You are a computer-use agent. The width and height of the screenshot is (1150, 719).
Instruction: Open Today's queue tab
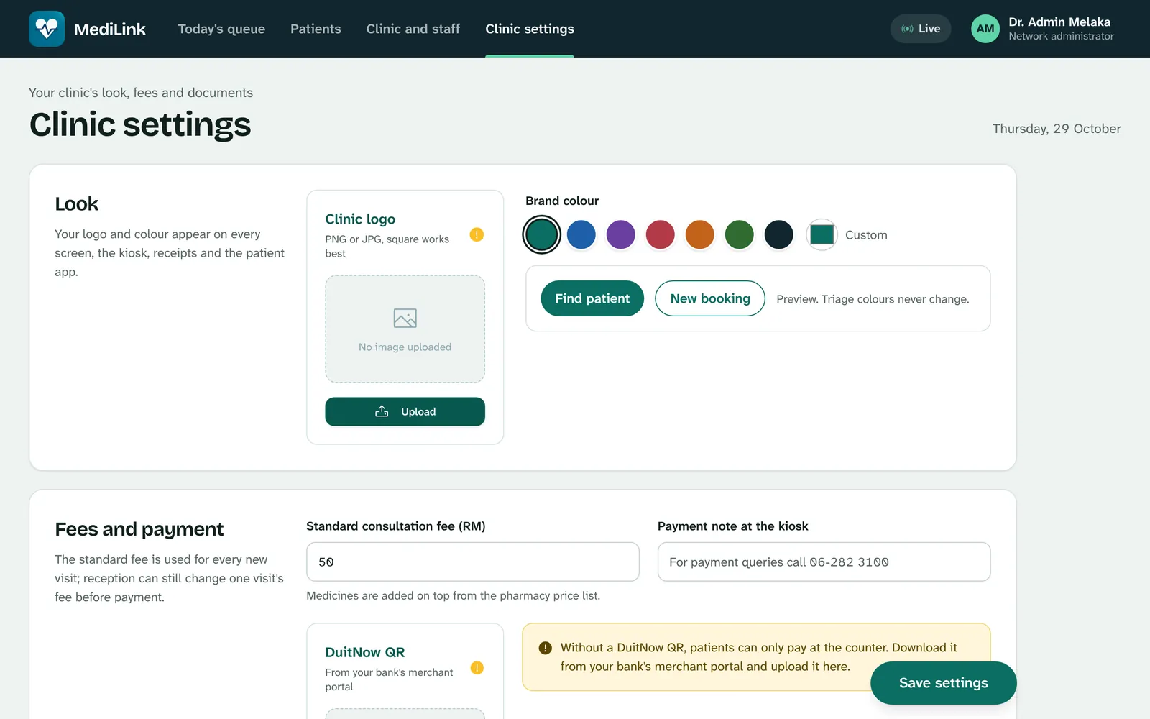tap(221, 29)
